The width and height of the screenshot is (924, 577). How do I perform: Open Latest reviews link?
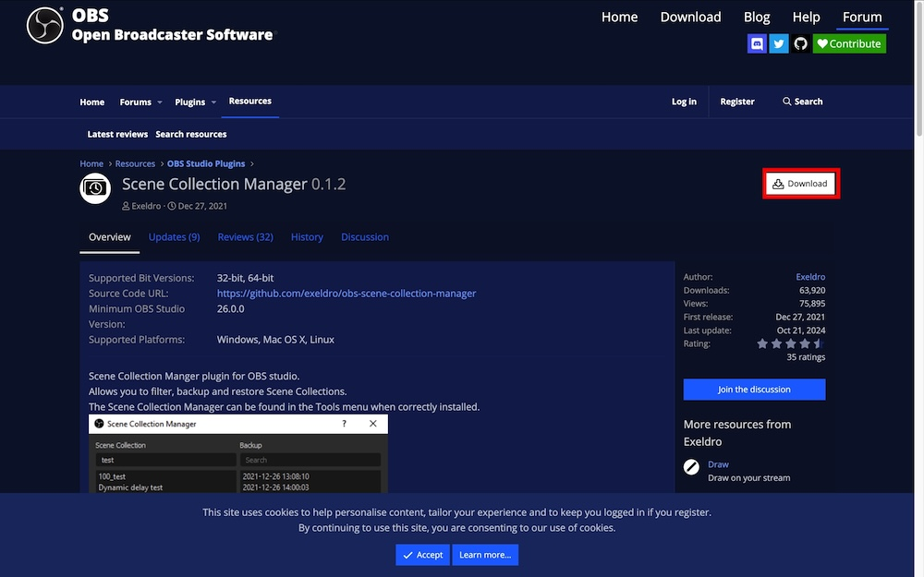117,134
